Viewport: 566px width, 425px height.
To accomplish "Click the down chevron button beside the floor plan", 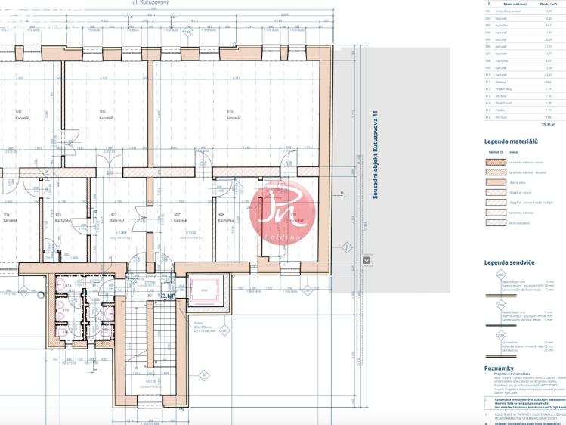I will [x=367, y=261].
